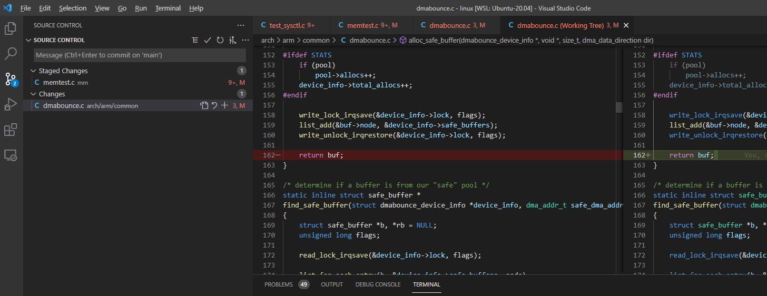Click 'return buf;' in the left diff pane
The height and width of the screenshot is (296, 767).
coord(321,155)
